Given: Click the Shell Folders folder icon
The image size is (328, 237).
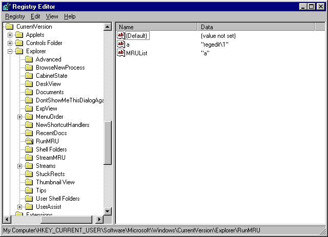Looking at the screenshot, I should (x=29, y=149).
